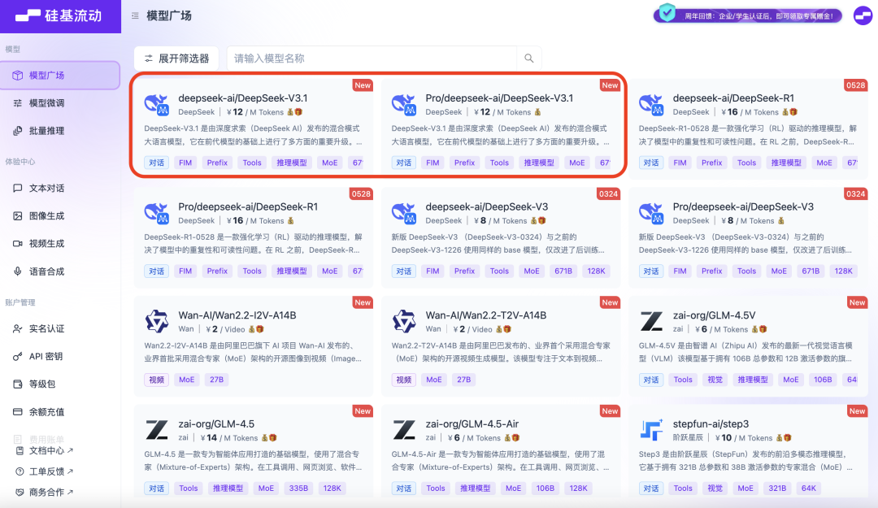Open the API 密钥 page
The width and height of the screenshot is (878, 508).
[x=49, y=356]
